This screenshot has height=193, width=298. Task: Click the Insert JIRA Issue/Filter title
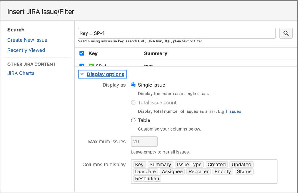tap(41, 12)
